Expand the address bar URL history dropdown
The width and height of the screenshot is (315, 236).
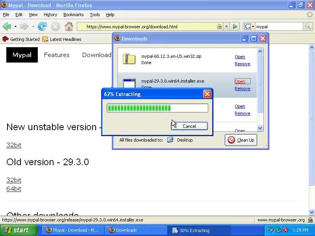pyautogui.click(x=226, y=26)
